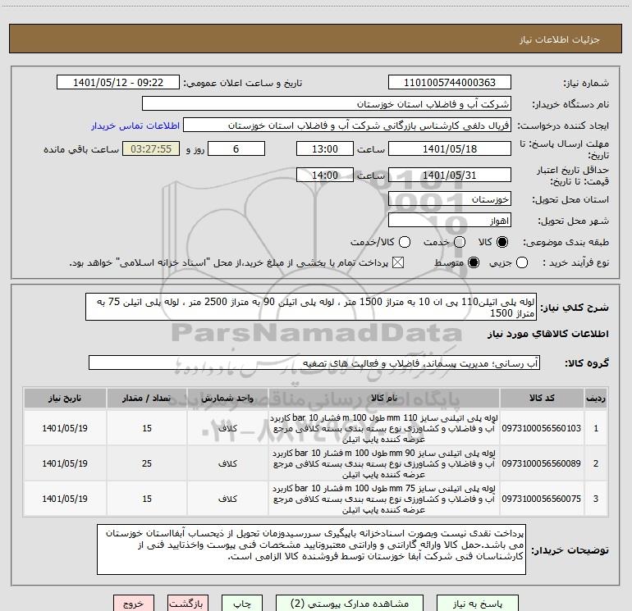Click the واحد شمارش column header
Image resolution: width=632 pixels, height=611 pixels.
pos(227,398)
